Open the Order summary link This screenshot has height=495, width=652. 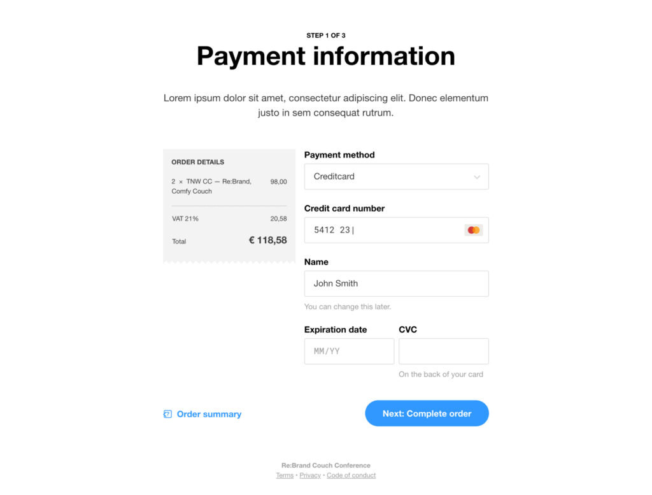(209, 414)
